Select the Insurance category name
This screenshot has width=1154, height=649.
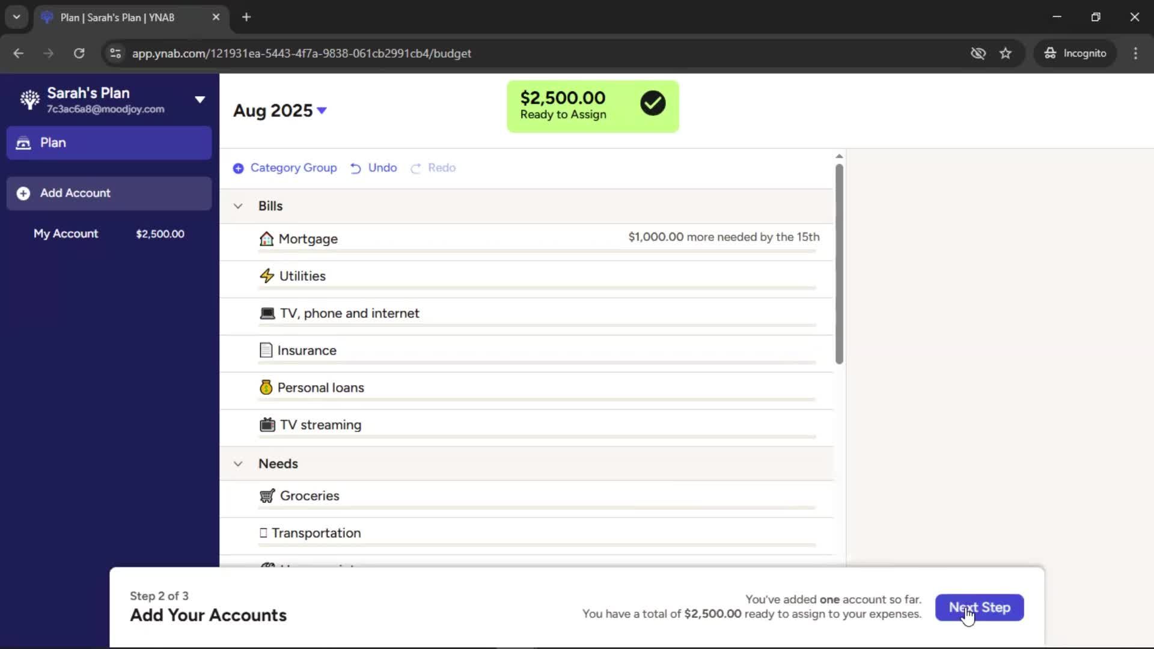tap(307, 351)
